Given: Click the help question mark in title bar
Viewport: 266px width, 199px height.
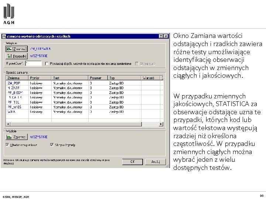Looking at the screenshot, I should pos(161,36).
